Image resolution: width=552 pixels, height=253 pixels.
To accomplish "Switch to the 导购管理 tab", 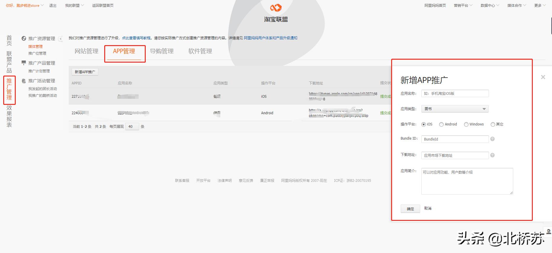I will point(162,51).
